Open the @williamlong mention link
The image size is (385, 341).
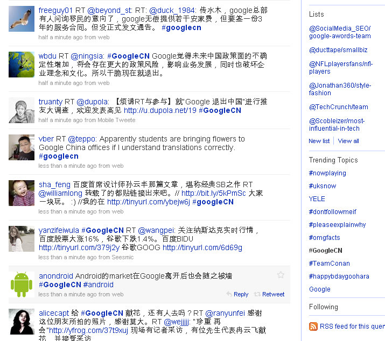click(x=60, y=193)
